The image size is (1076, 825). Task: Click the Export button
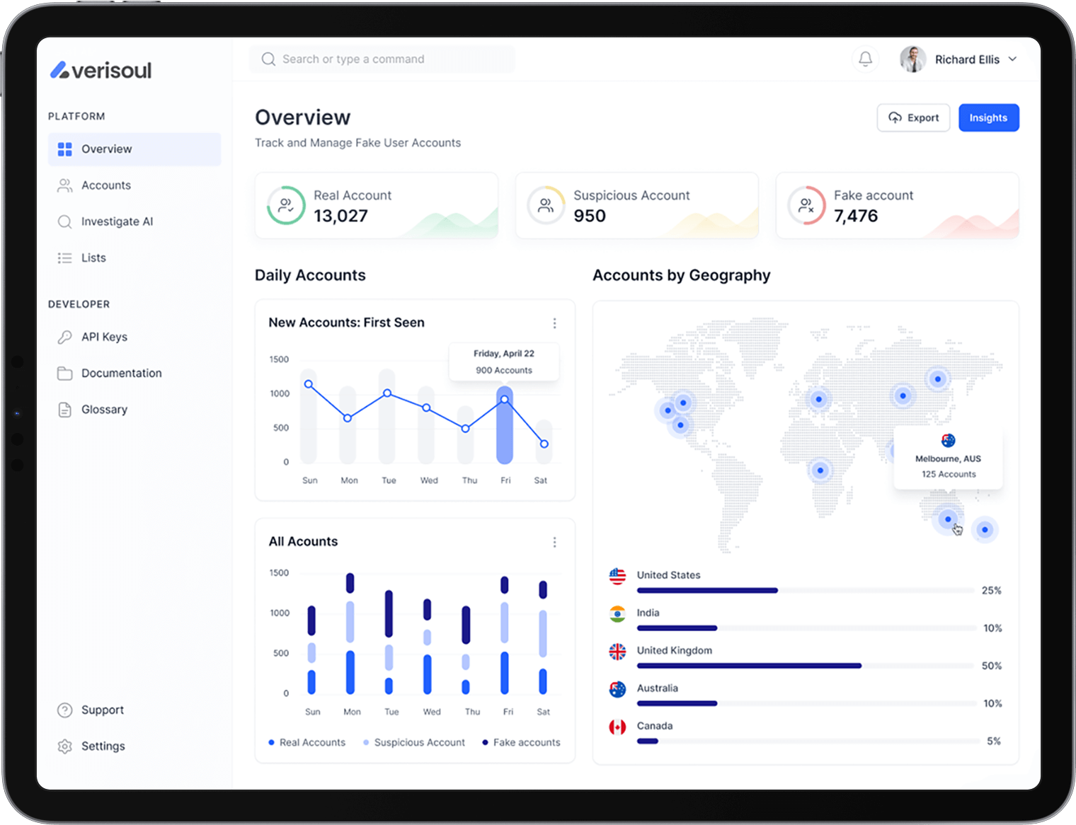[x=913, y=117]
